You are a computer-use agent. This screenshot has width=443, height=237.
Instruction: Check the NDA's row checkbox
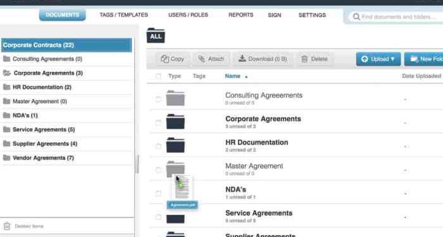[158, 193]
